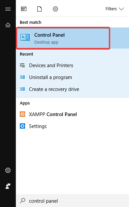Go to Home in search sidebar
The width and height of the screenshot is (129, 207).
(x=8, y=25)
